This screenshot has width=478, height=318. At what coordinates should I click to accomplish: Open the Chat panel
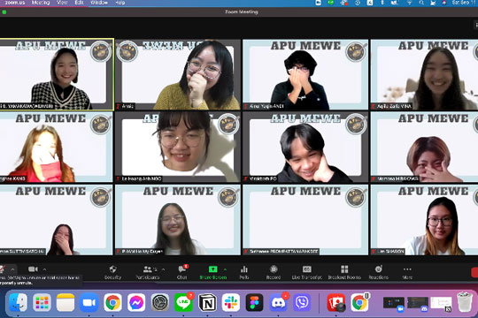[182, 272]
